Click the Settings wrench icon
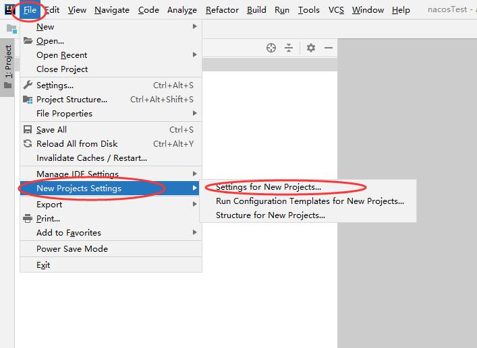 coord(28,85)
